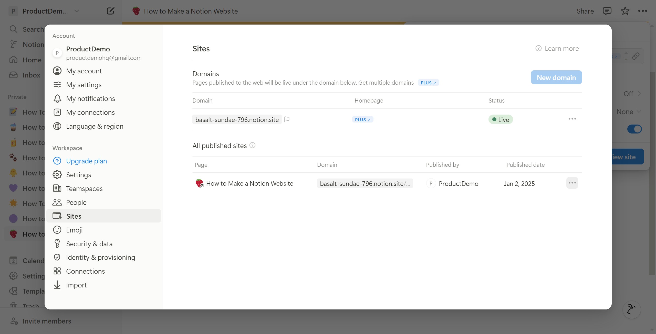Click the flag icon beside basalt-sundae-796.notion.site
Viewport: 656px width, 334px height.
[x=287, y=119]
